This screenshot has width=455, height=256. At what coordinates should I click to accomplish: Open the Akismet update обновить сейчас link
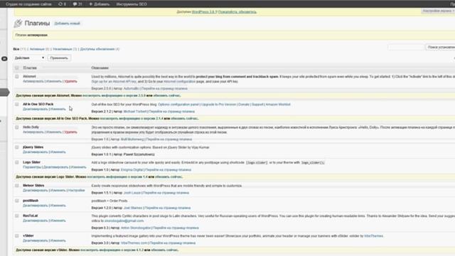(166, 95)
